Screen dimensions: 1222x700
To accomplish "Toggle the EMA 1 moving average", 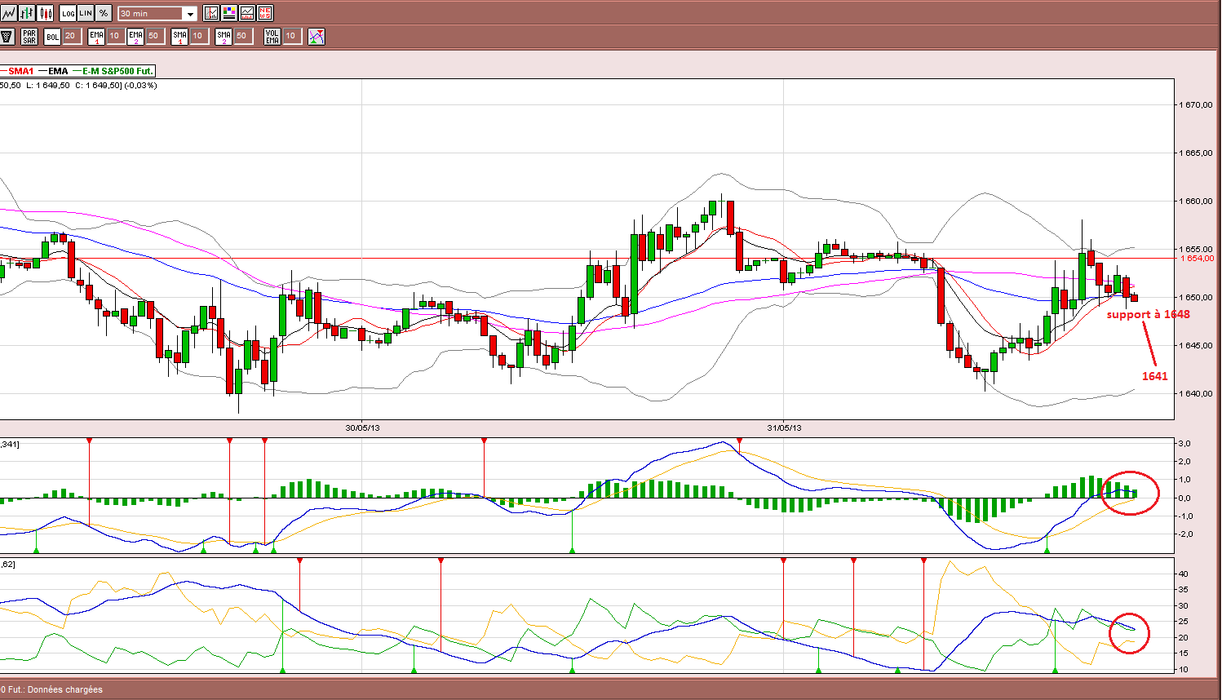I will pyautogui.click(x=96, y=36).
